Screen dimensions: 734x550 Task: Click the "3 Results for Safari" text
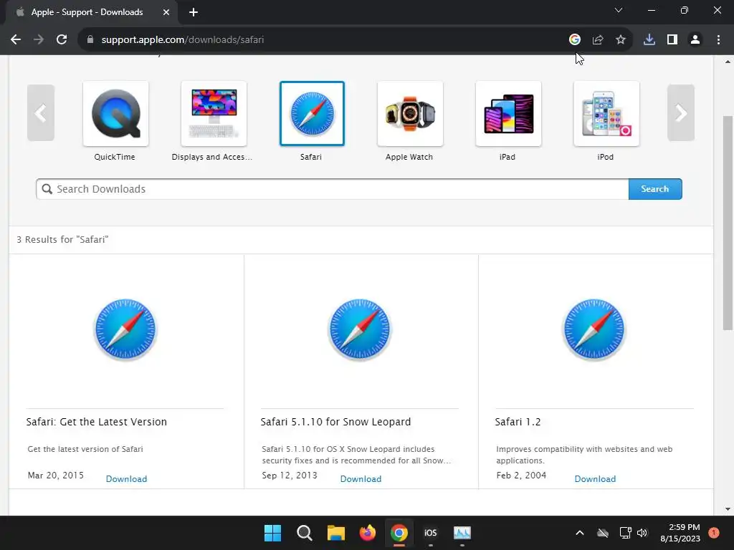[63, 239]
